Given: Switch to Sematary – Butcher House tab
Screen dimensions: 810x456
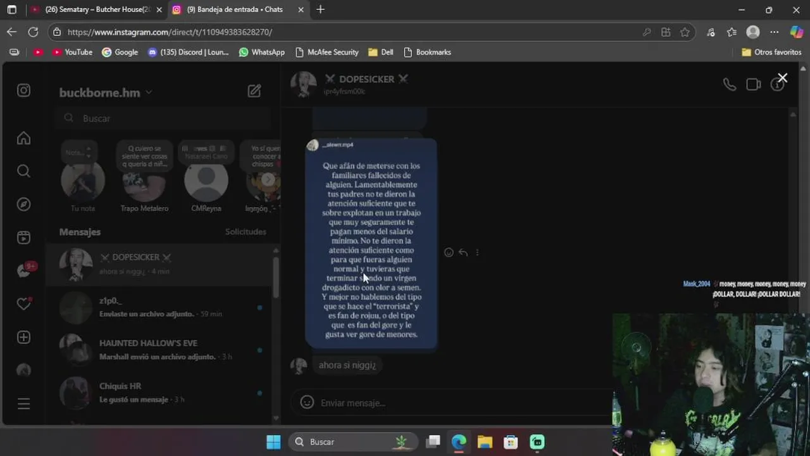Looking at the screenshot, I should [97, 9].
